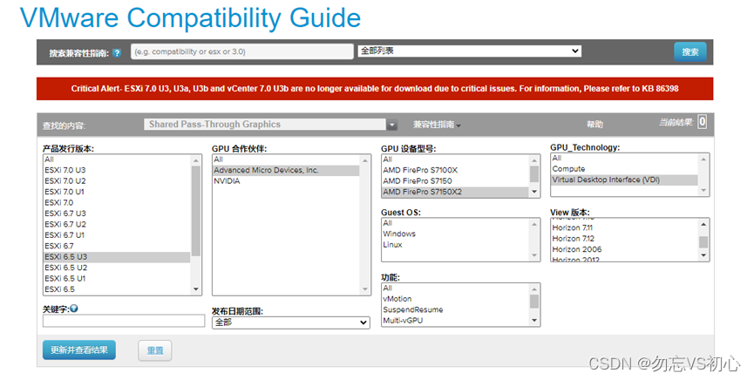Select ESXi 6.5 U3 in release list
754x380 pixels.
click(117, 257)
